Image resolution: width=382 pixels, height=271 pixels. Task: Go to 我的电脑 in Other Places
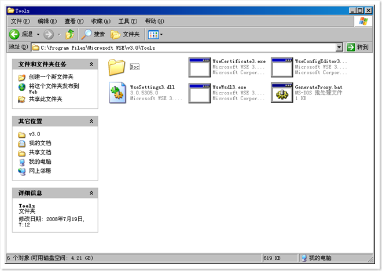click(x=40, y=162)
